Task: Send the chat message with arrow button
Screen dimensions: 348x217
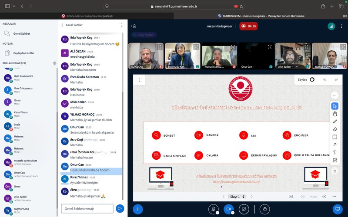Action: [x=120, y=208]
